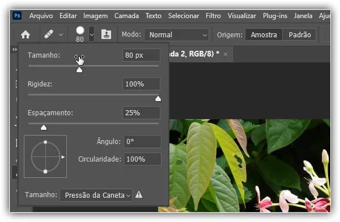Open the Texto menu

pos(154,16)
